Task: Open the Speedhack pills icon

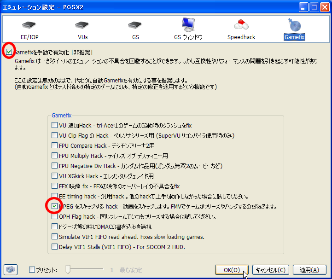Action: (x=241, y=24)
